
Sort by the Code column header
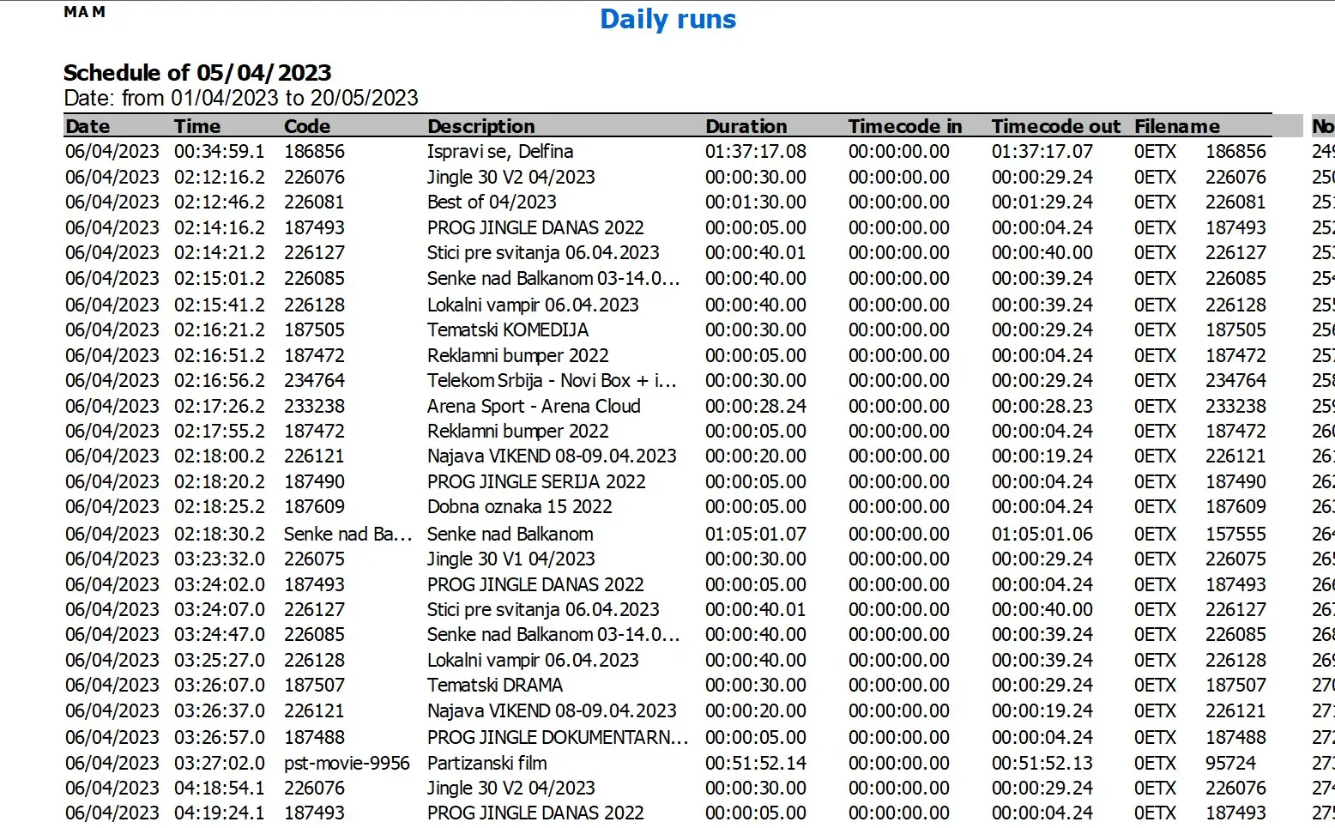307,126
